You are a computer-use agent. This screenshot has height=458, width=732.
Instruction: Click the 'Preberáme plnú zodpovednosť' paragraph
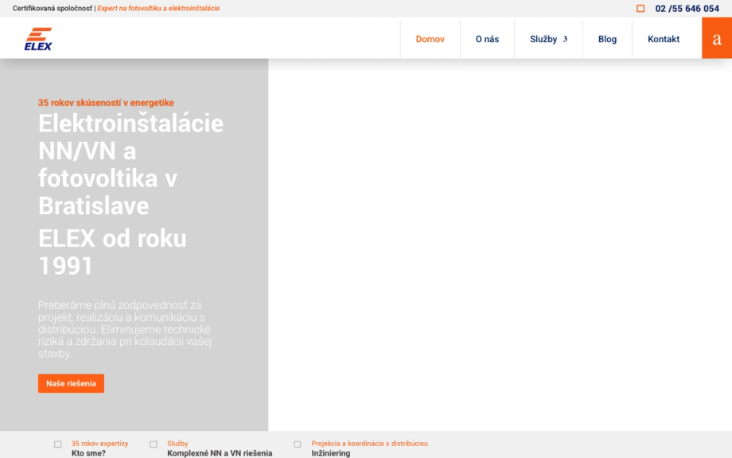click(x=125, y=329)
